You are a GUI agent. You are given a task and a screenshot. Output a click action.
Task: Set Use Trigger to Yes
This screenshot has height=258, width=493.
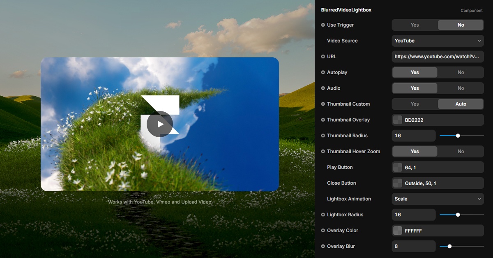[415, 25]
